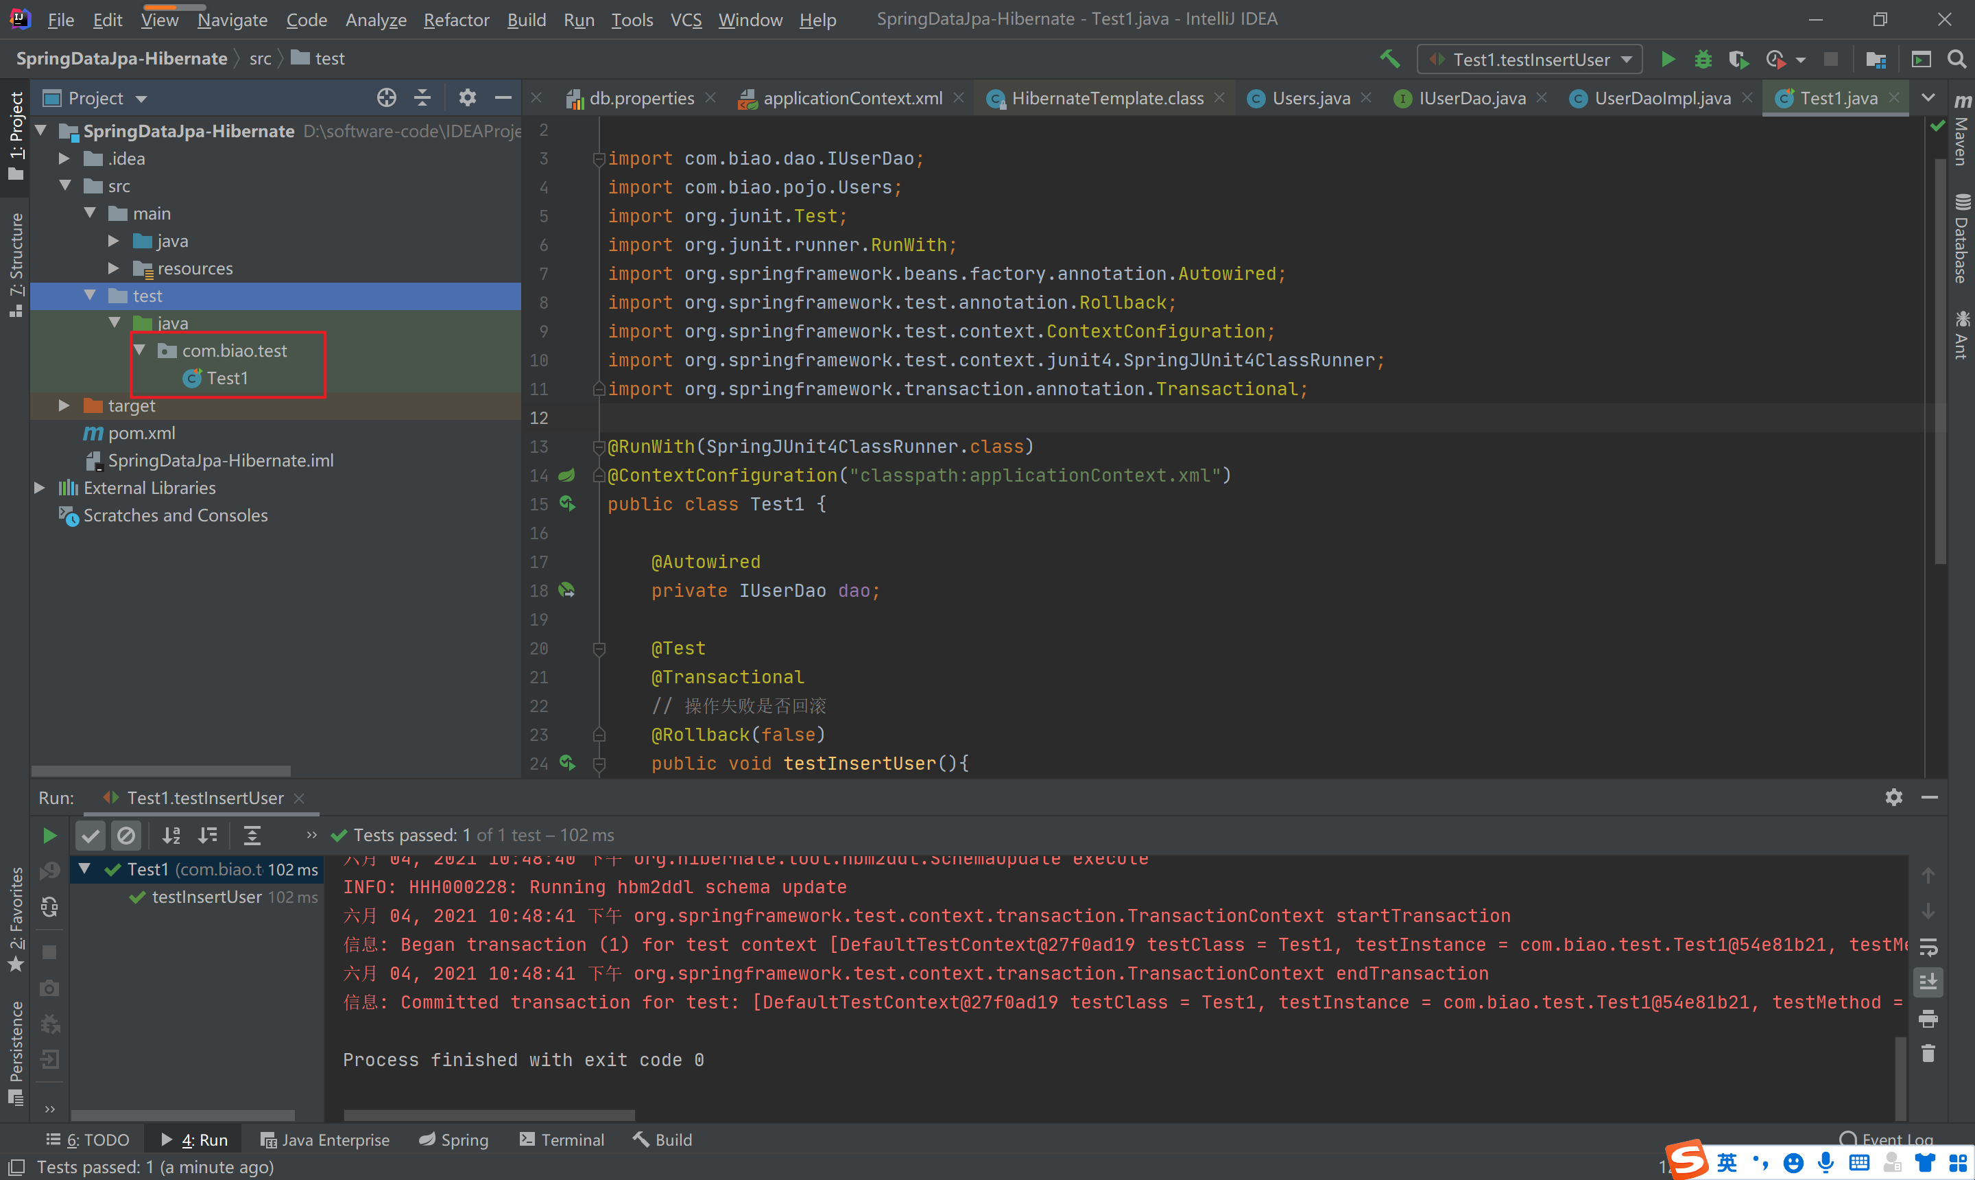This screenshot has height=1180, width=1975.
Task: Click Search Everywhere magnifier icon
Action: 1956,59
